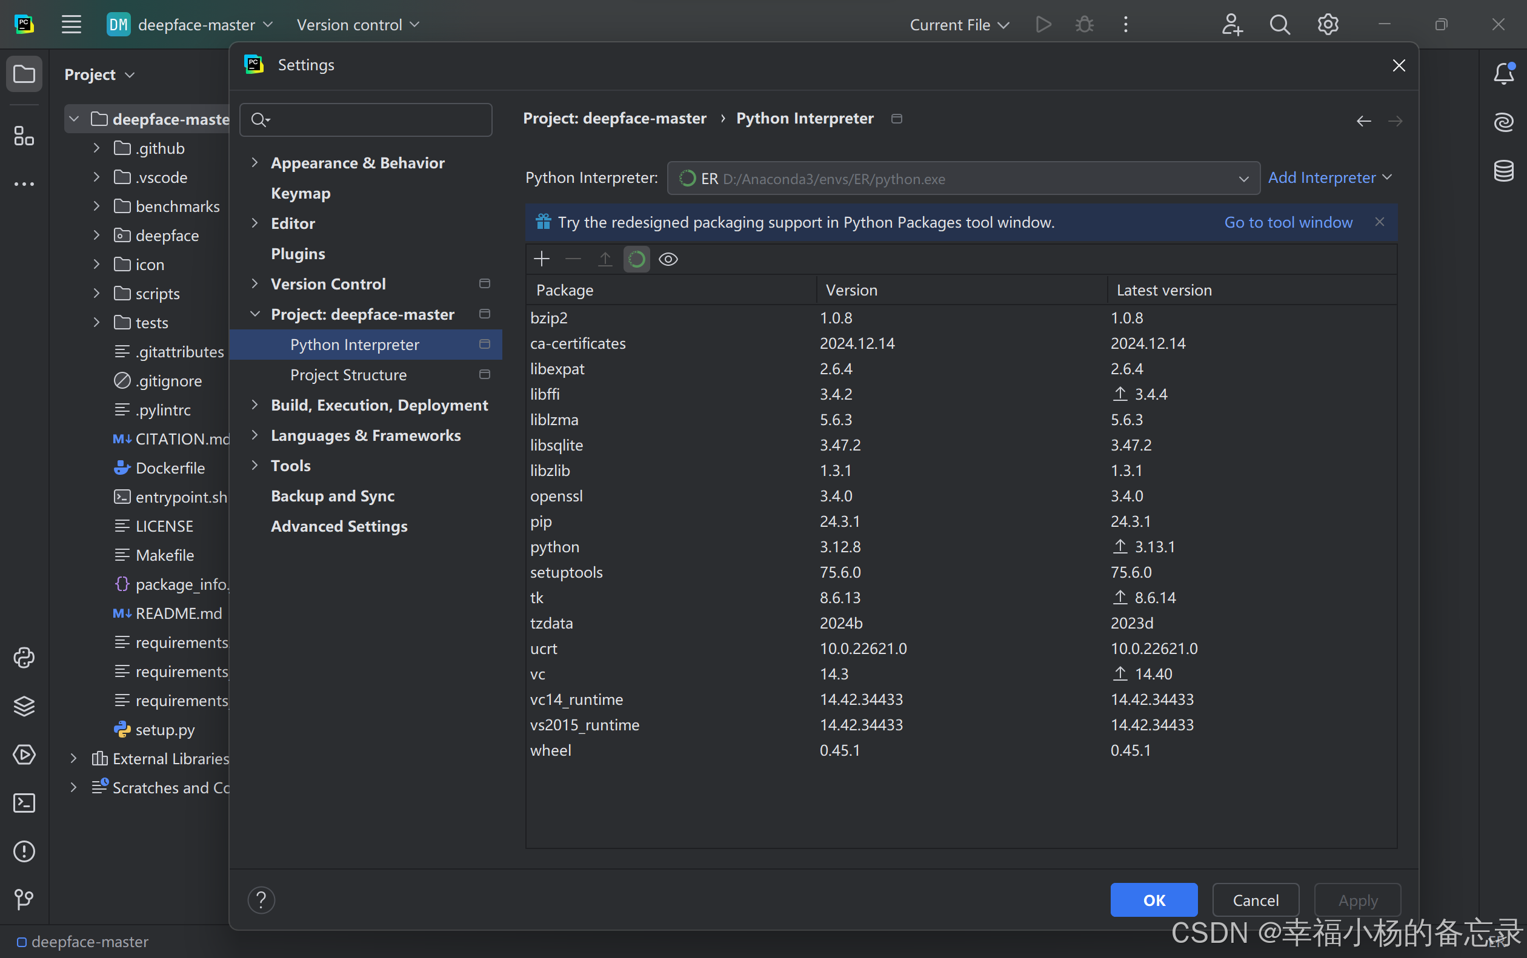Click the plus icon to install a package

pyautogui.click(x=541, y=259)
